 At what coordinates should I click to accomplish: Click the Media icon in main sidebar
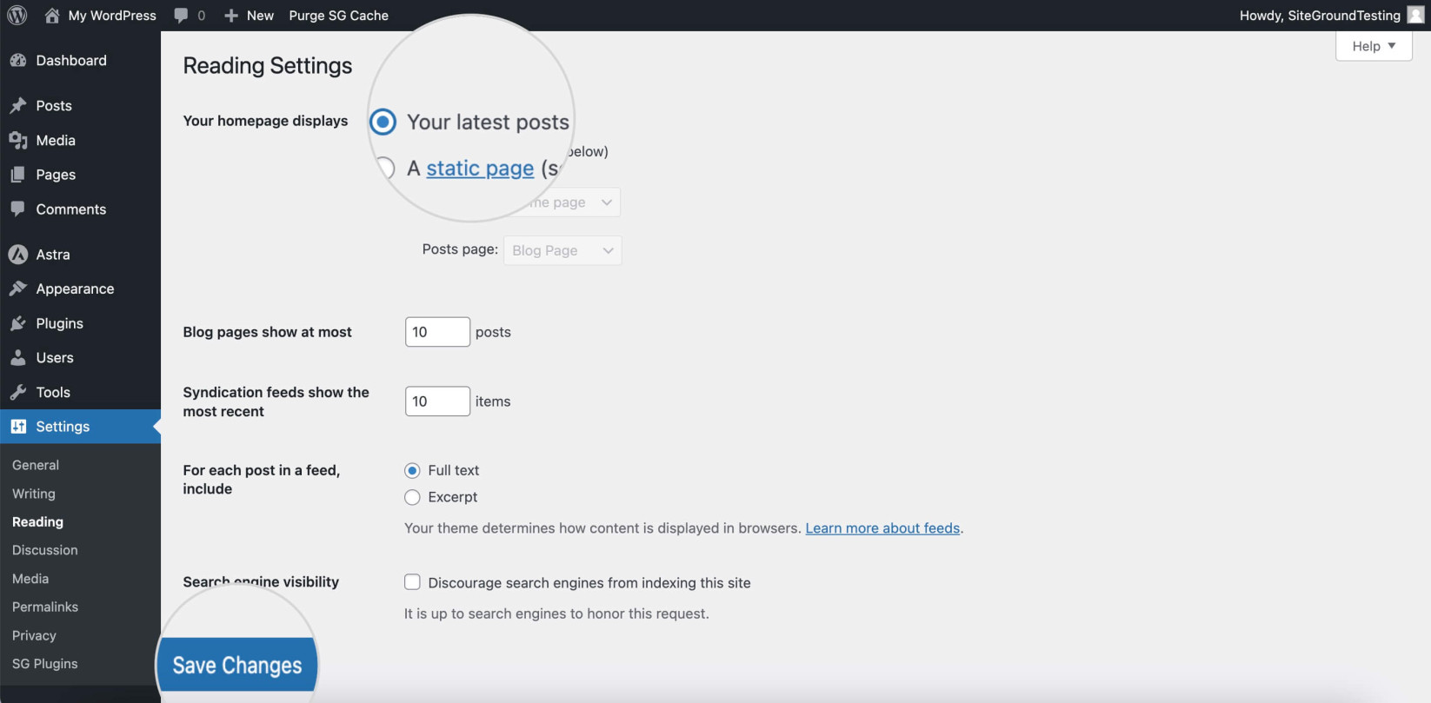18,140
